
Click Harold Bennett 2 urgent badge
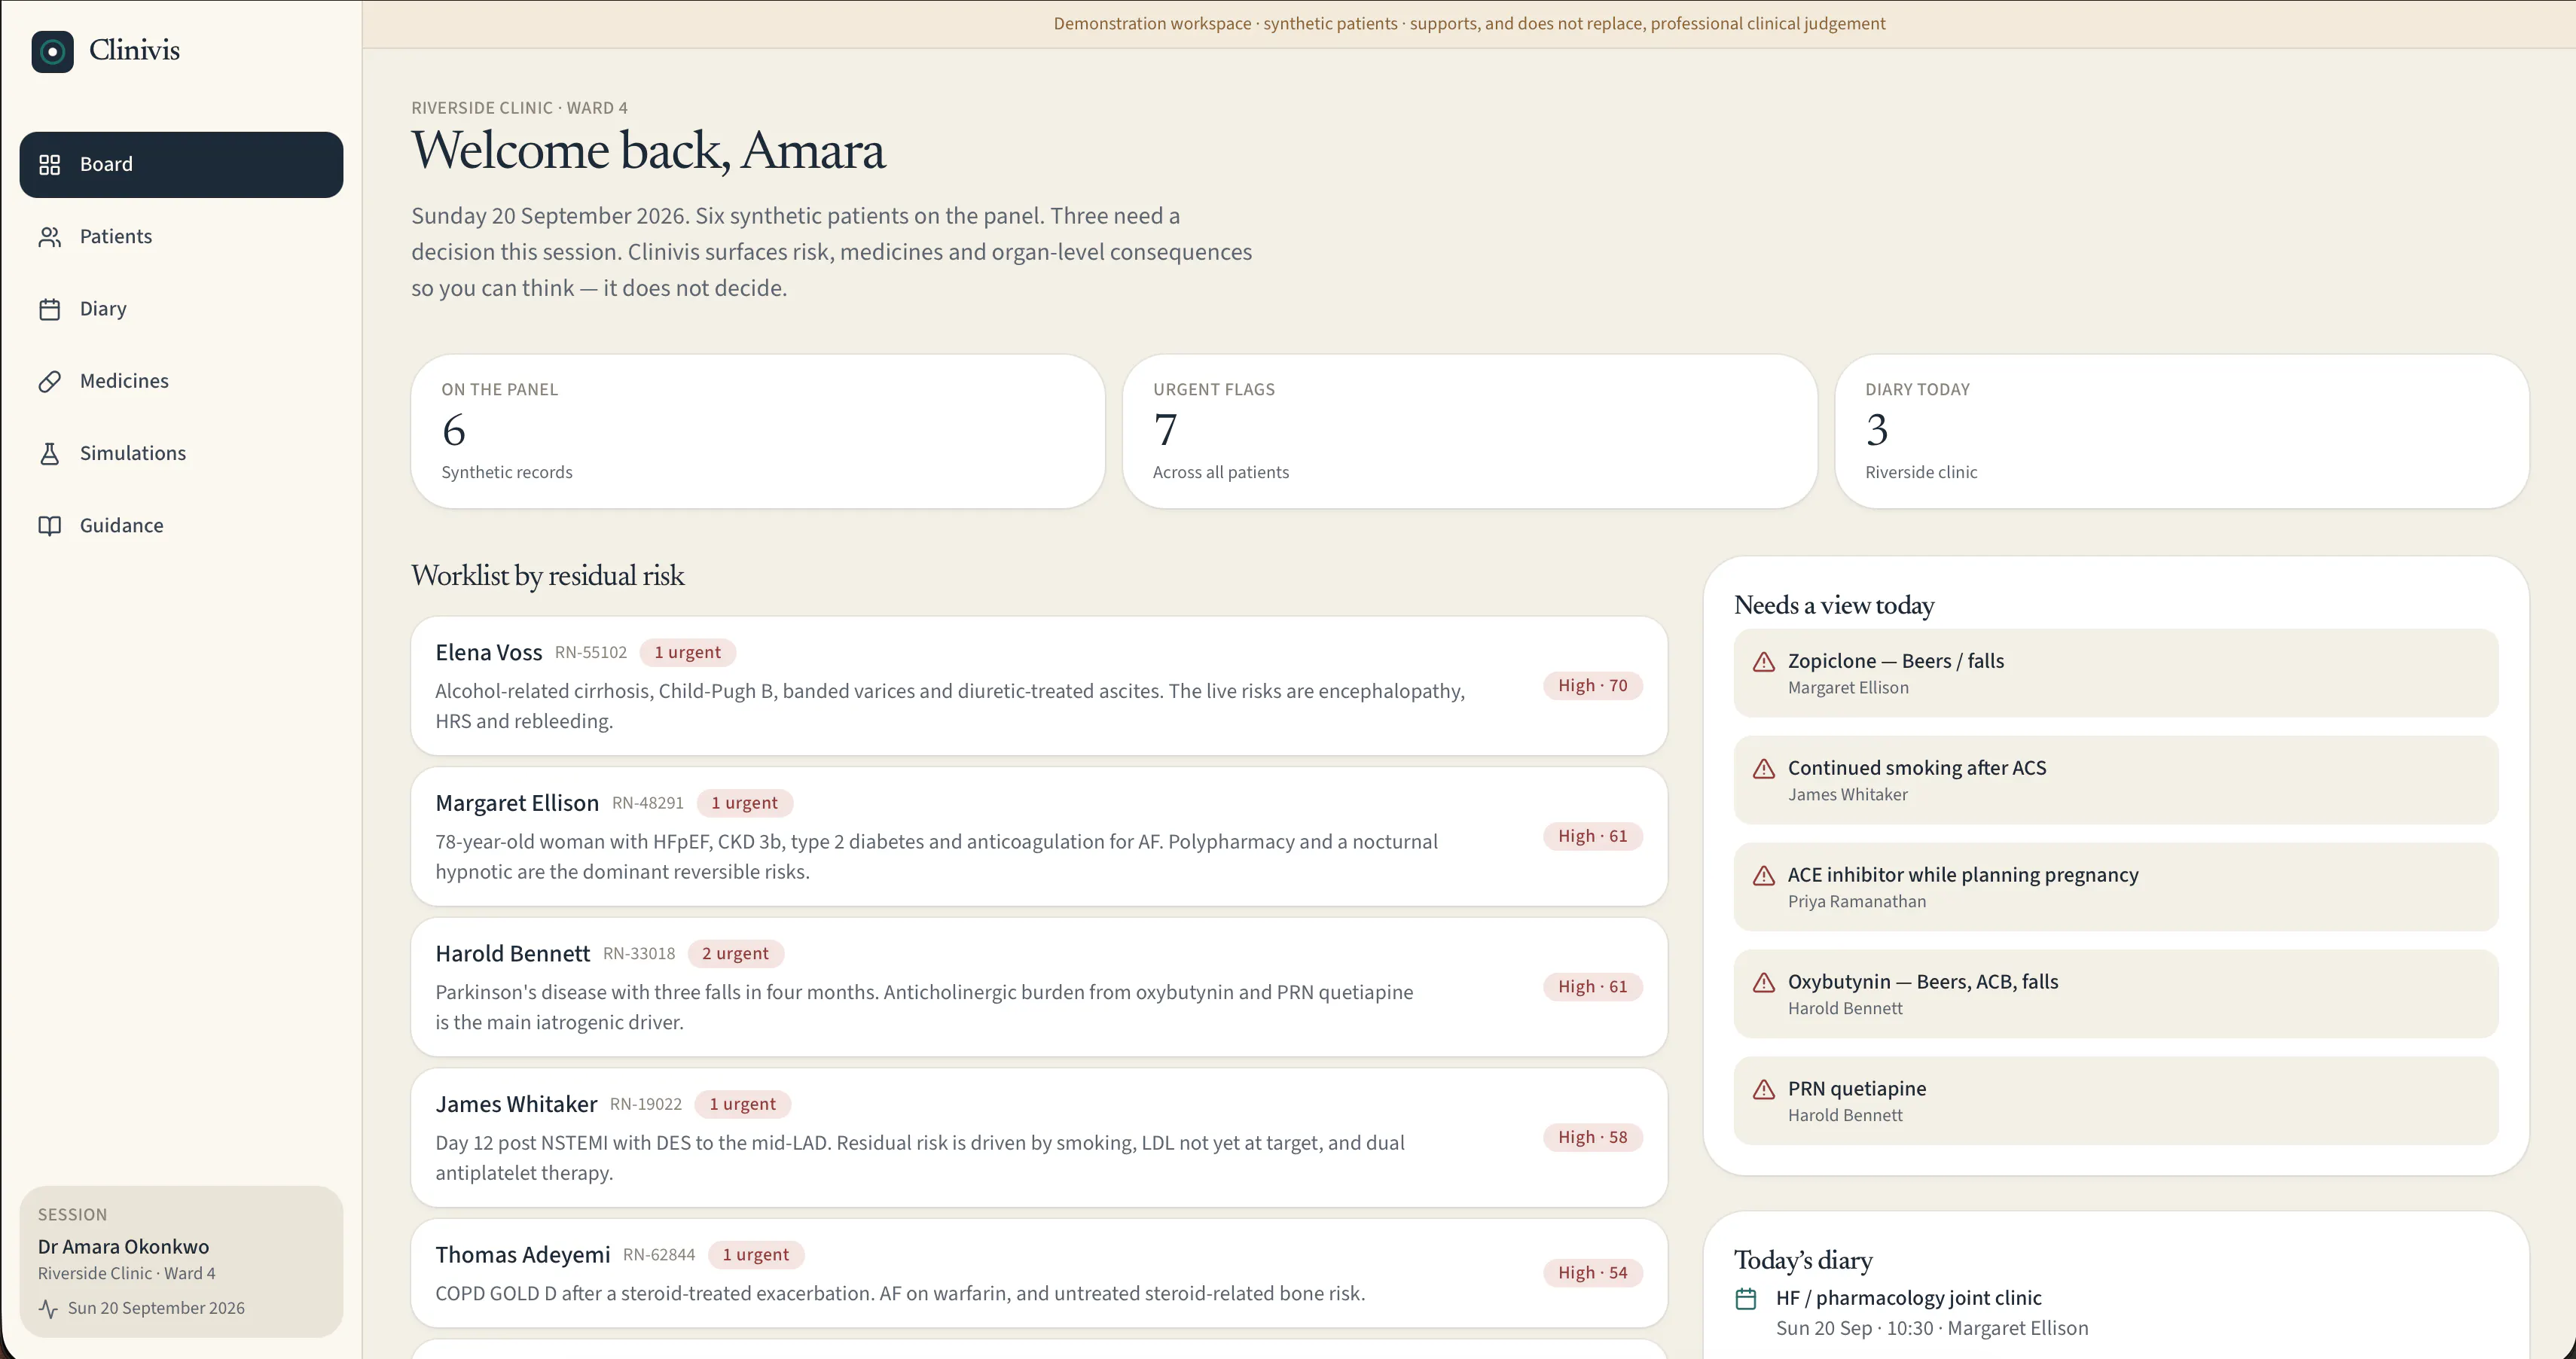coord(735,953)
